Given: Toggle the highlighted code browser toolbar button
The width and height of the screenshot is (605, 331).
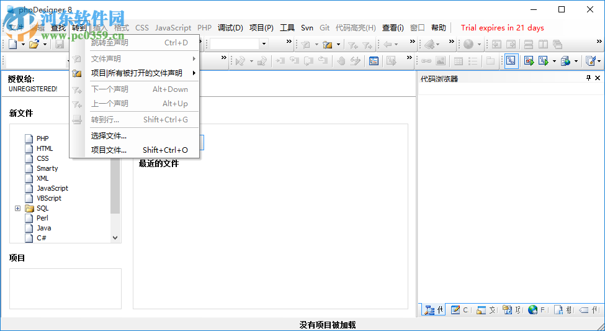Looking at the screenshot, I should [511, 61].
